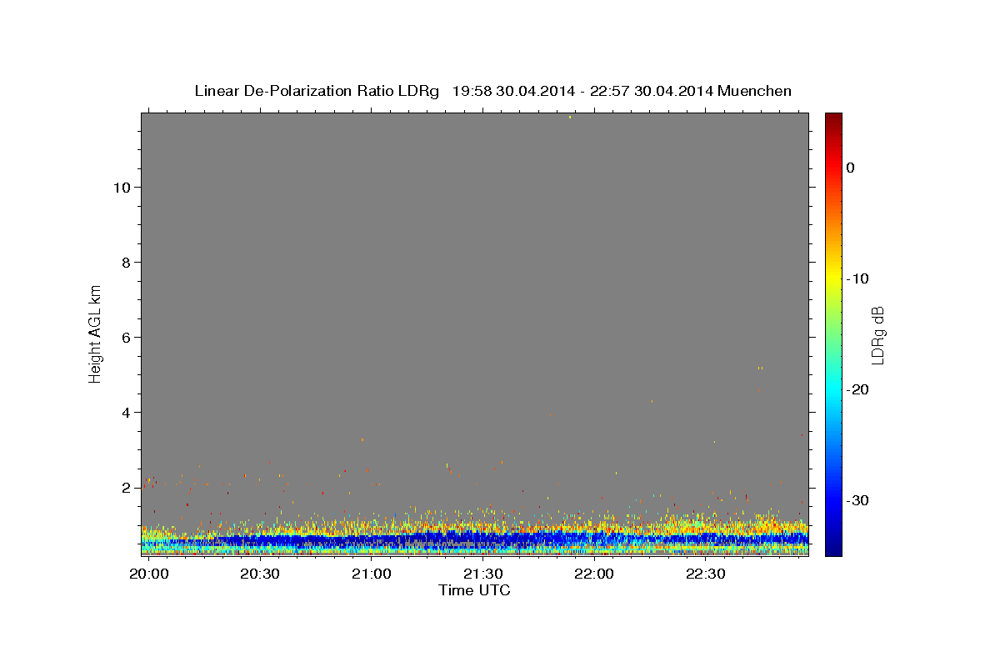Click the 21:00 time tick label
Screen dimensions: 1000x667
[372, 574]
